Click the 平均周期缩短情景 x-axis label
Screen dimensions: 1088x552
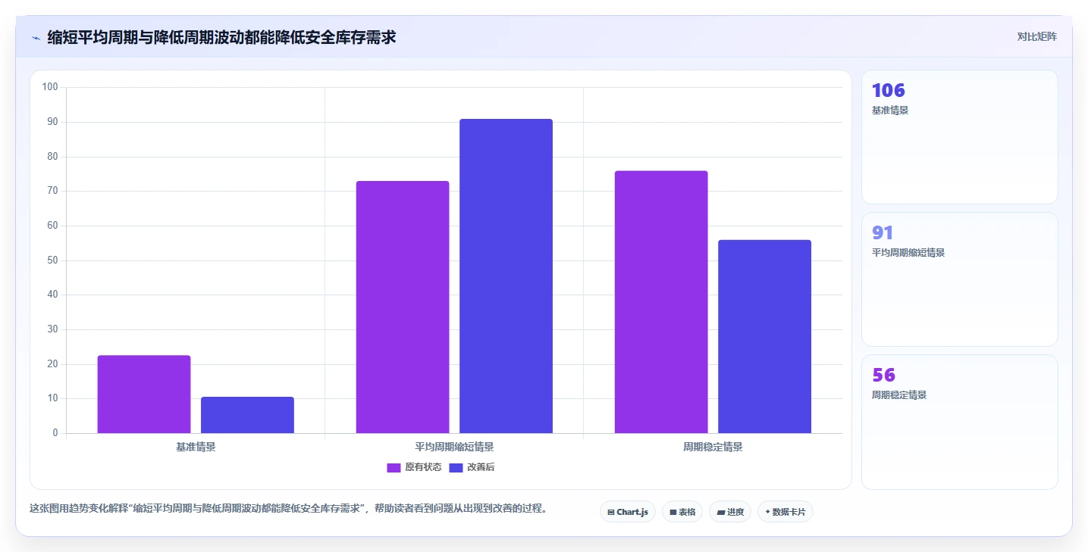pyautogui.click(x=454, y=447)
